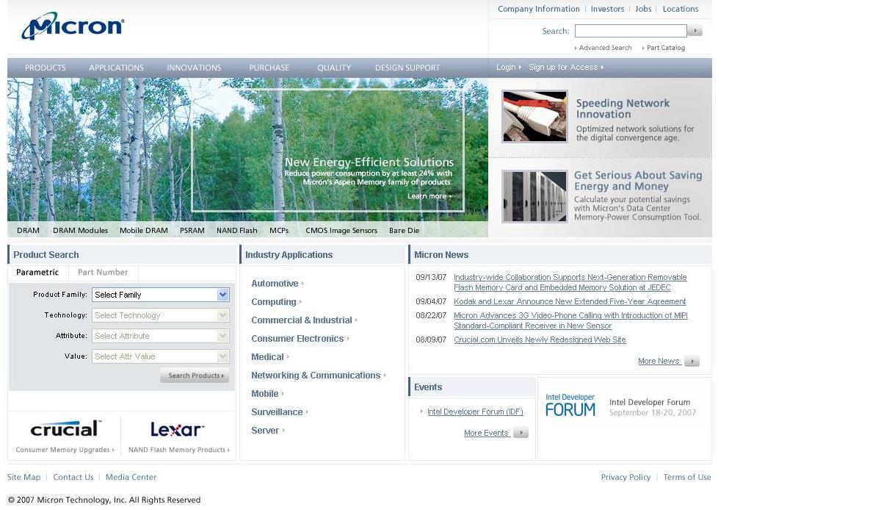Screen dimensions: 870x510
Task: Expand the Automotive applications entry
Action: 278,284
